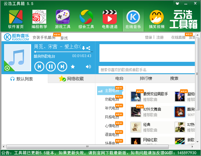
Task: Open the 排行榜 charts tab
Action: click(146, 78)
